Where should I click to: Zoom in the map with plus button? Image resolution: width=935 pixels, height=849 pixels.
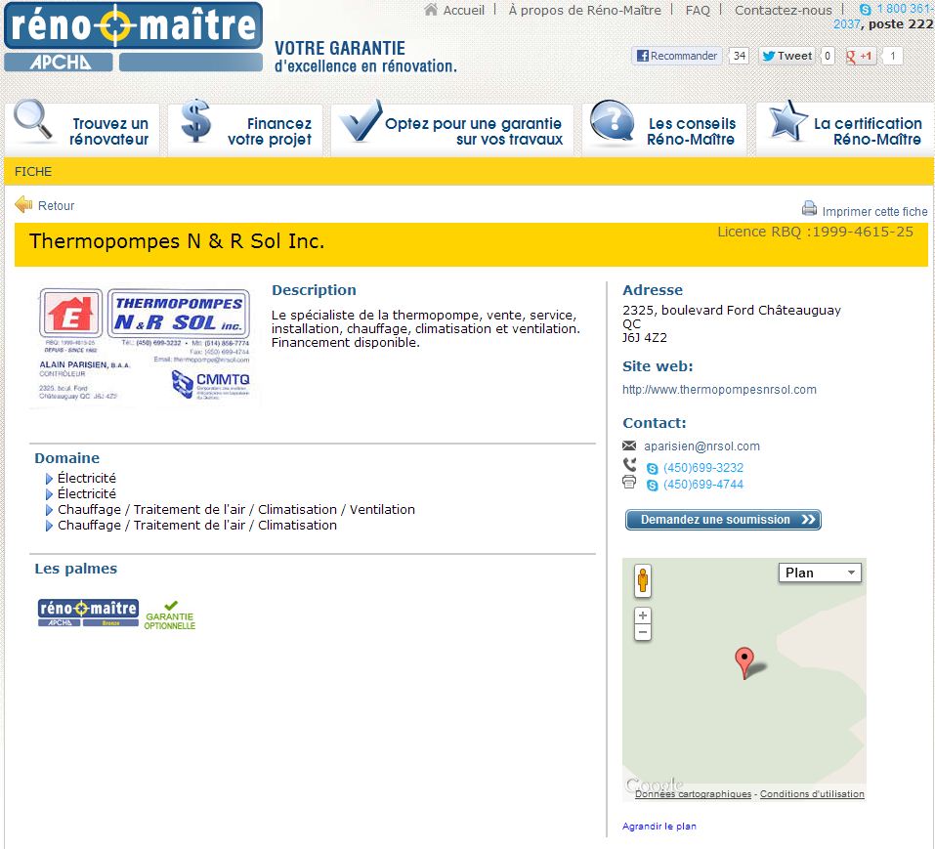click(x=643, y=616)
